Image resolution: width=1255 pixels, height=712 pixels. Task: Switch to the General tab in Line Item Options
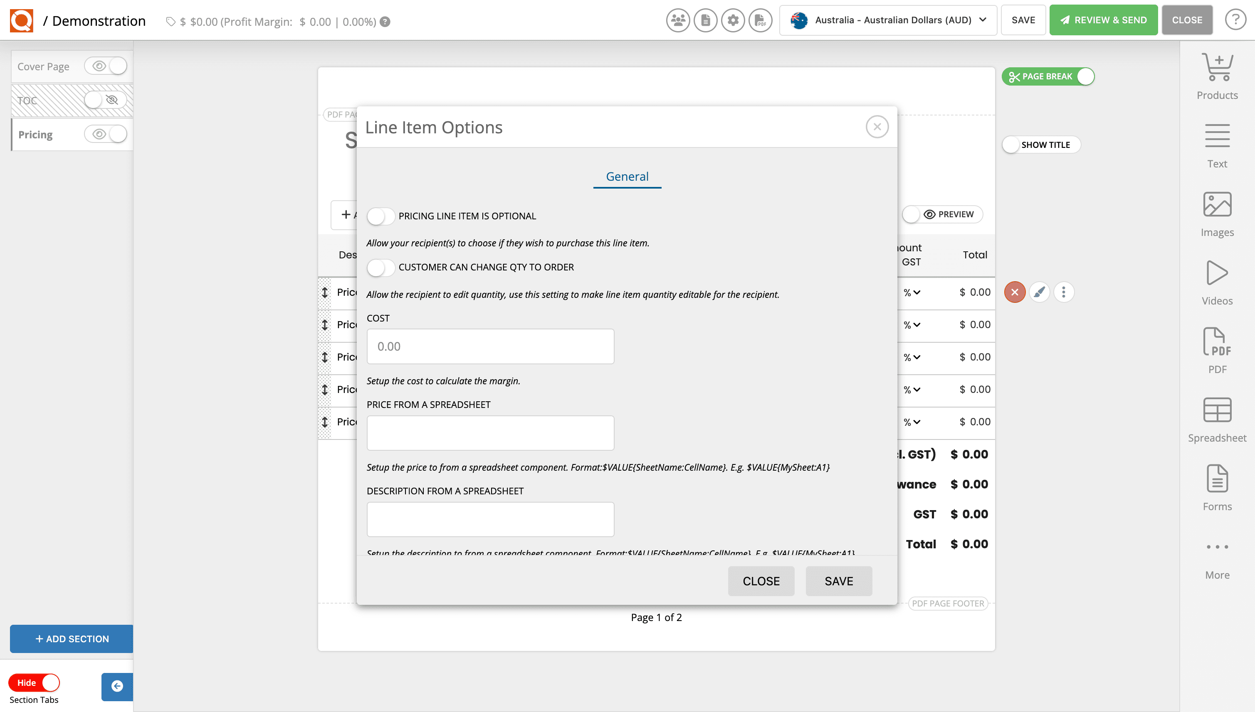(627, 176)
